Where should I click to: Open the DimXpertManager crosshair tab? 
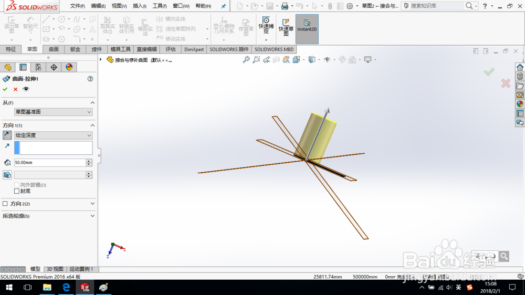click(54, 67)
